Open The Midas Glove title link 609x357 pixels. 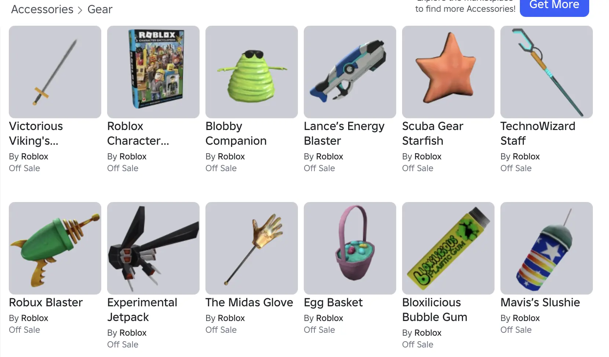point(249,302)
